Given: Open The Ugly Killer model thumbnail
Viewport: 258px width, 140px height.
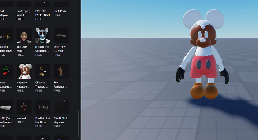Looking at the screenshot, I should coord(24,36).
